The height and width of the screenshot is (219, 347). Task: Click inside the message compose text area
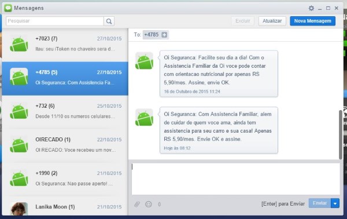point(236,179)
